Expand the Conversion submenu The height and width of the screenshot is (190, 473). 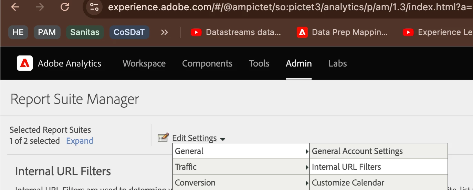coord(241,183)
